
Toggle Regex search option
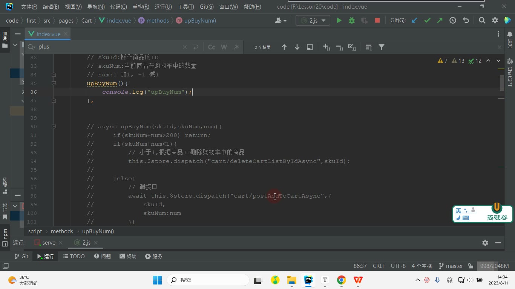tap(236, 47)
